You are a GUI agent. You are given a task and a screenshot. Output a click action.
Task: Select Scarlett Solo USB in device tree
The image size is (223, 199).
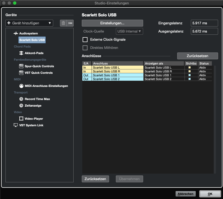point(32,40)
